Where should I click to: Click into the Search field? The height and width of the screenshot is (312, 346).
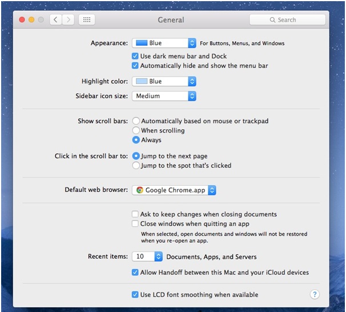pyautogui.click(x=287, y=20)
